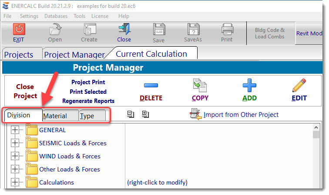The width and height of the screenshot is (329, 195).
Task: Click the Create toolbar icon
Action: pyautogui.click(x=89, y=30)
